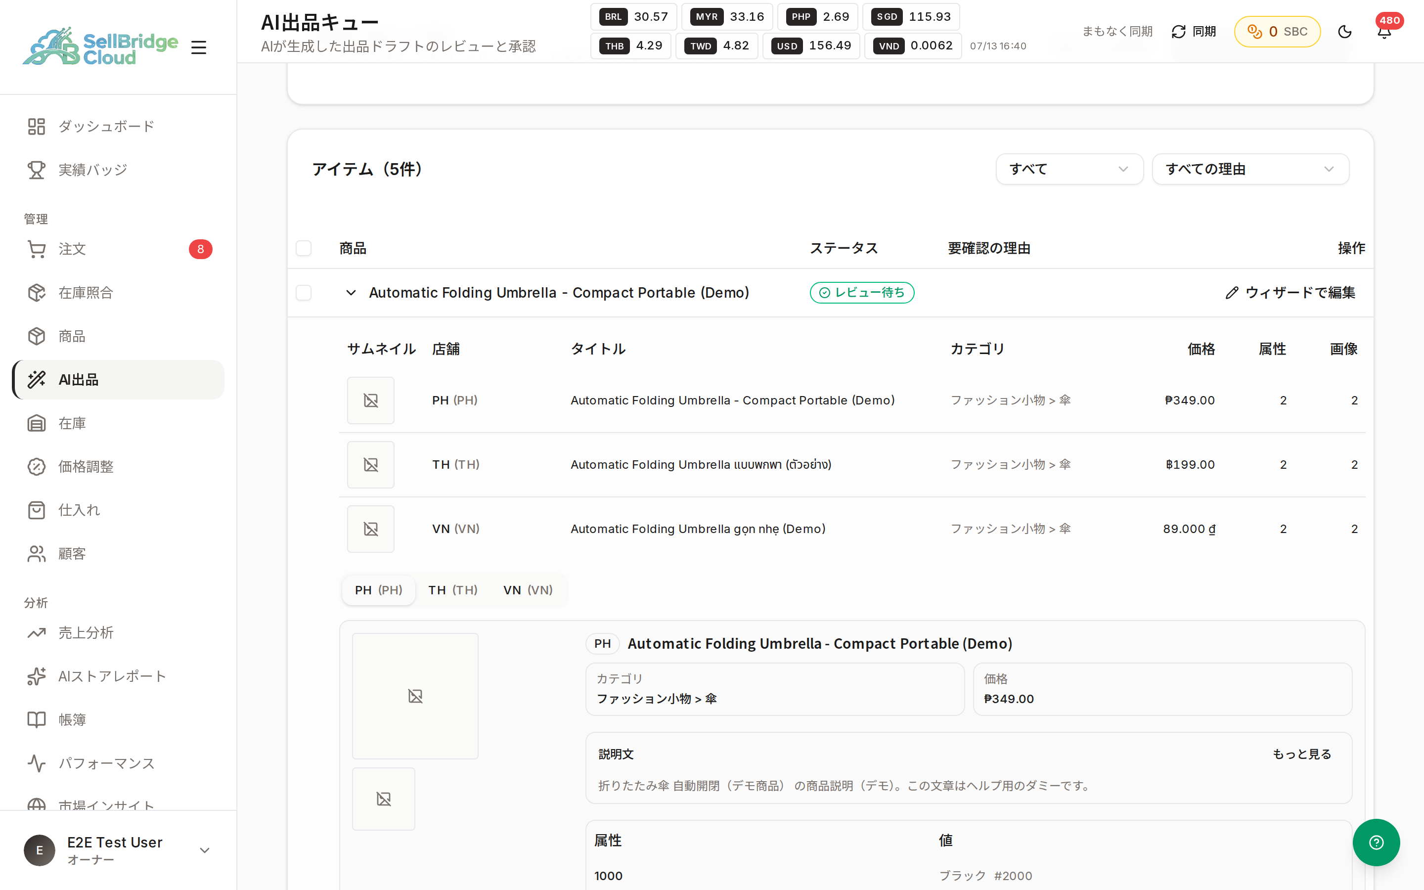Click ウィザードで編集 edit button
The image size is (1424, 890).
[x=1290, y=293]
